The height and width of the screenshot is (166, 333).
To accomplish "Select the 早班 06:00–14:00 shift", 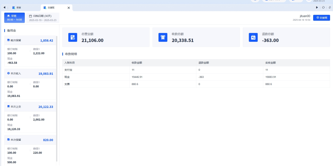I will click(x=15, y=18).
